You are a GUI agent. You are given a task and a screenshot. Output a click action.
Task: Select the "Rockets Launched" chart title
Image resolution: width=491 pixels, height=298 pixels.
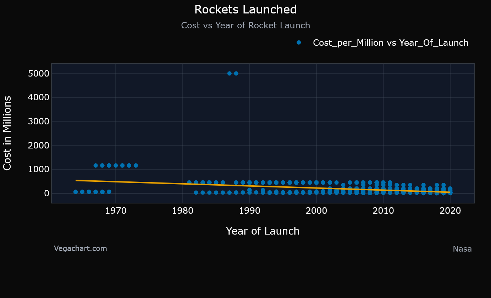(x=245, y=10)
